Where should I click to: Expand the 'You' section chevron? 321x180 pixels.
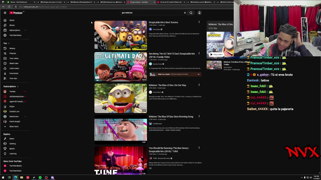(x=9, y=43)
